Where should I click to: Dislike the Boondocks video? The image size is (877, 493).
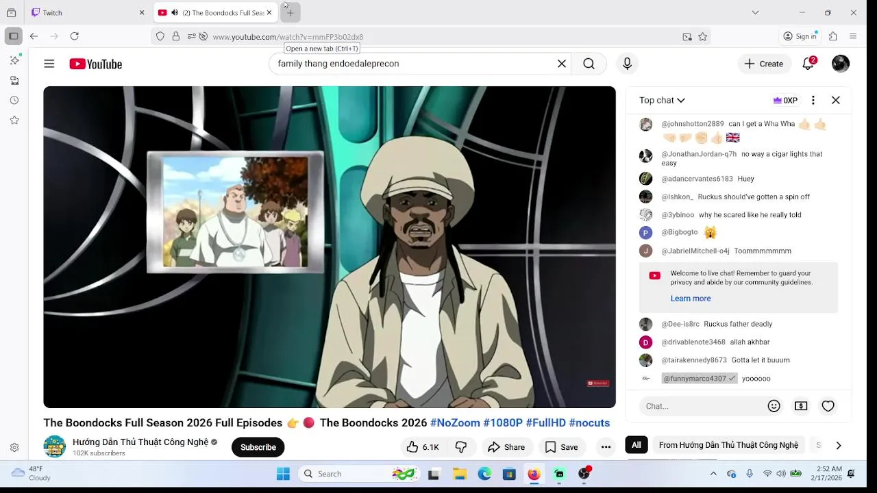coord(461,447)
